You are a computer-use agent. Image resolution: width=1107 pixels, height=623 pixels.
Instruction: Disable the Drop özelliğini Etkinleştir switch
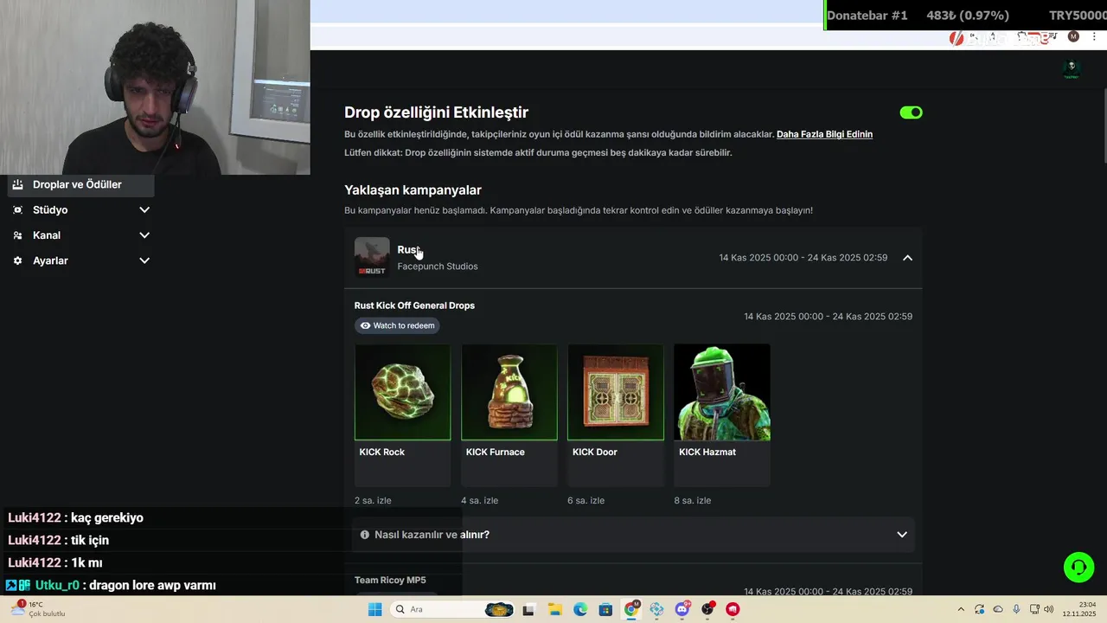tap(911, 112)
